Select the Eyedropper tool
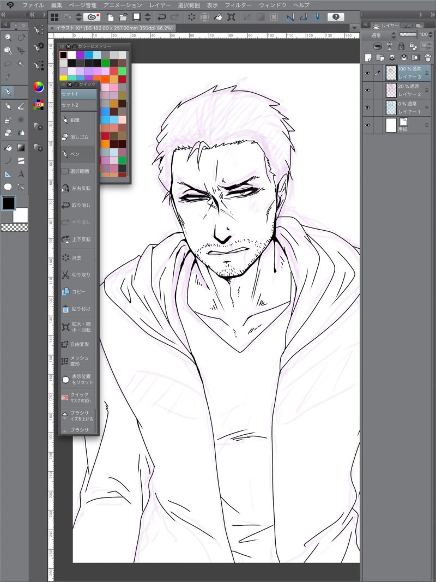436x582 pixels. pyautogui.click(x=8, y=77)
